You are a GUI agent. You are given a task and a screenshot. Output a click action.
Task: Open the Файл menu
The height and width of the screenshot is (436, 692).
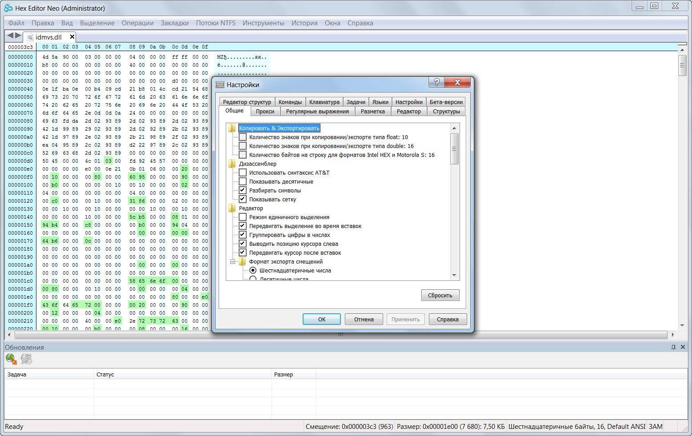tap(16, 23)
